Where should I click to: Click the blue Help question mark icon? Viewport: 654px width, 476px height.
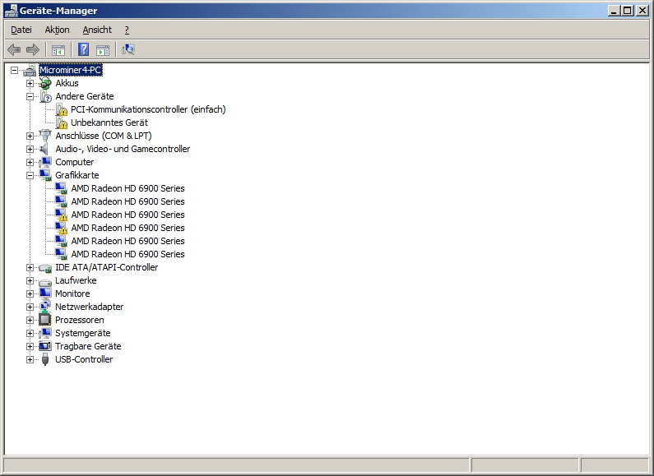83,49
